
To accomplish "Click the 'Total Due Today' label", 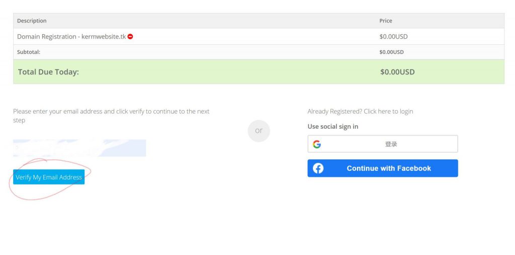I will coord(48,72).
